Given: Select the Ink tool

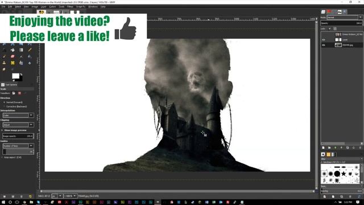Looking at the screenshot, I should pos(30,56).
